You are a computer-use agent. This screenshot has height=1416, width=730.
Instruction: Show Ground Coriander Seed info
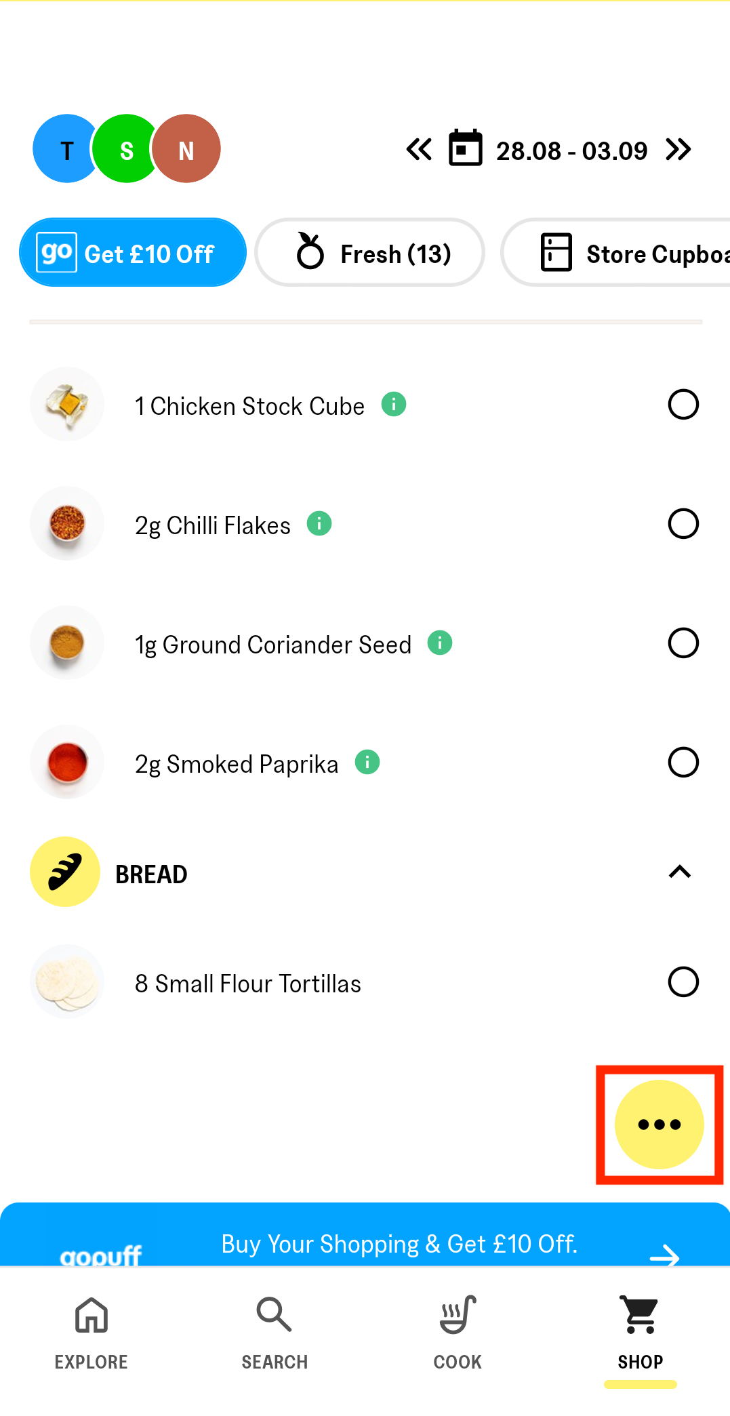point(440,643)
